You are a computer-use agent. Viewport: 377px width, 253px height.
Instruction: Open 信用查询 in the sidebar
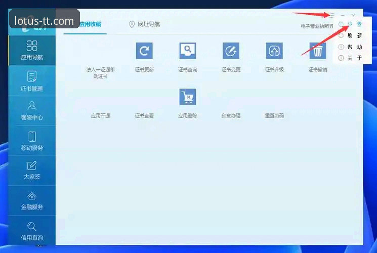(x=32, y=231)
